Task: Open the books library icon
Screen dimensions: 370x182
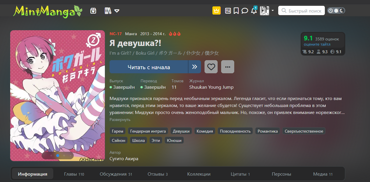Action: pyautogui.click(x=108, y=11)
